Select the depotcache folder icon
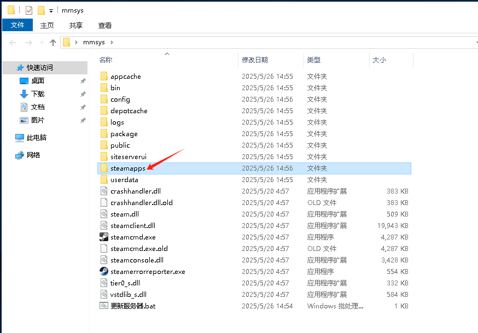The image size is (478, 333). (104, 110)
